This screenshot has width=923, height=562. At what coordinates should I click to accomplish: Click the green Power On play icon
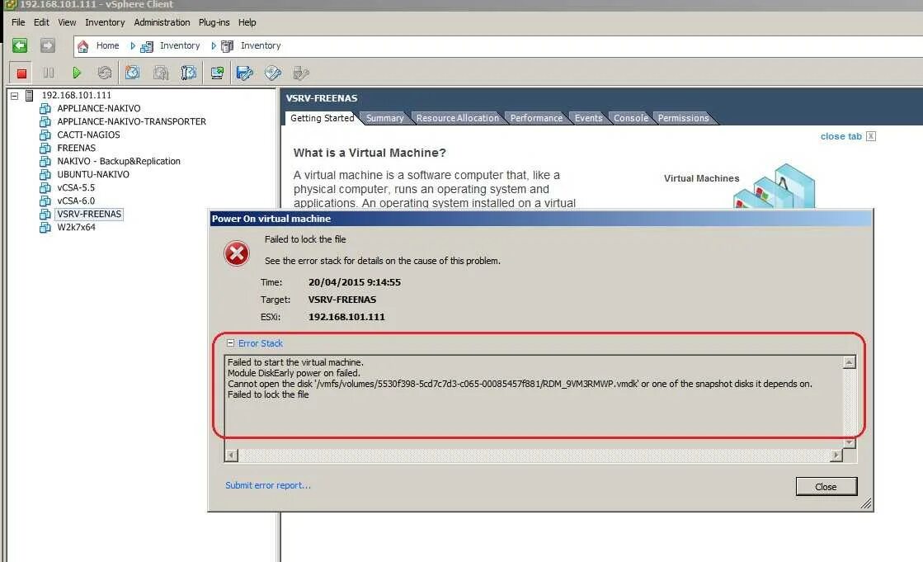(x=77, y=73)
